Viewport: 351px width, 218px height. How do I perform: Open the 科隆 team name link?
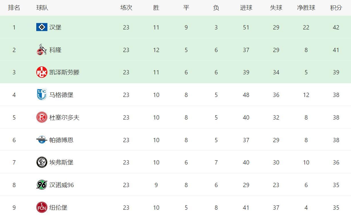(x=55, y=50)
